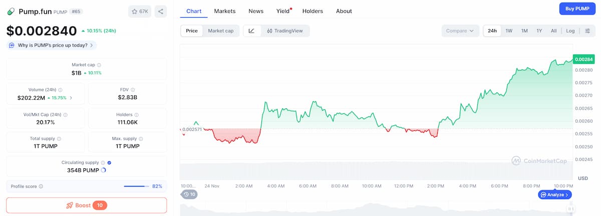Click the Market cap info icon

pos(99,65)
